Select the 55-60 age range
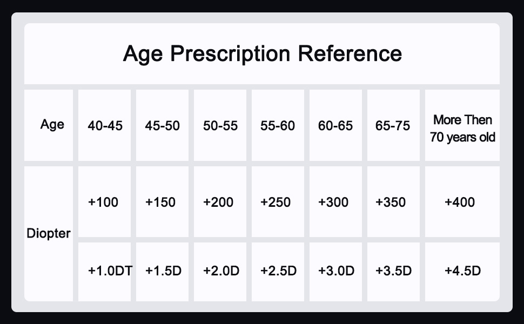The width and height of the screenshot is (524, 324). tap(278, 126)
